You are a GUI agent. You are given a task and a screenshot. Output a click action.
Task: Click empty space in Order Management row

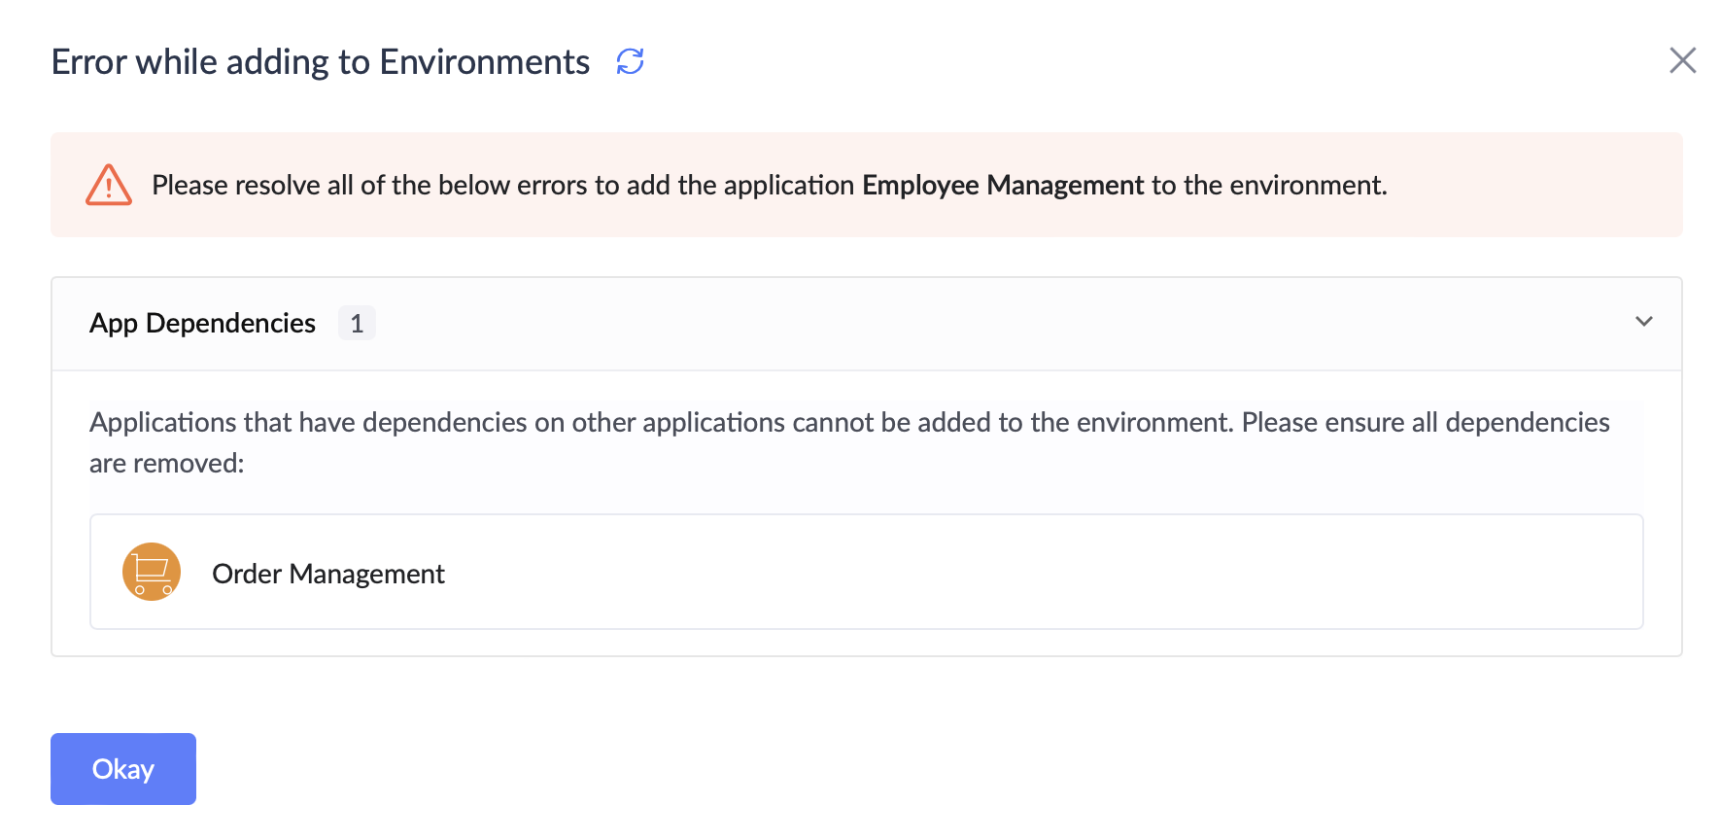(x=1069, y=572)
